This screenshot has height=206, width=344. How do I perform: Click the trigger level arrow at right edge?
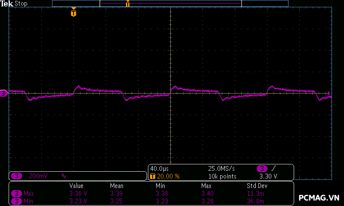[329, 93]
